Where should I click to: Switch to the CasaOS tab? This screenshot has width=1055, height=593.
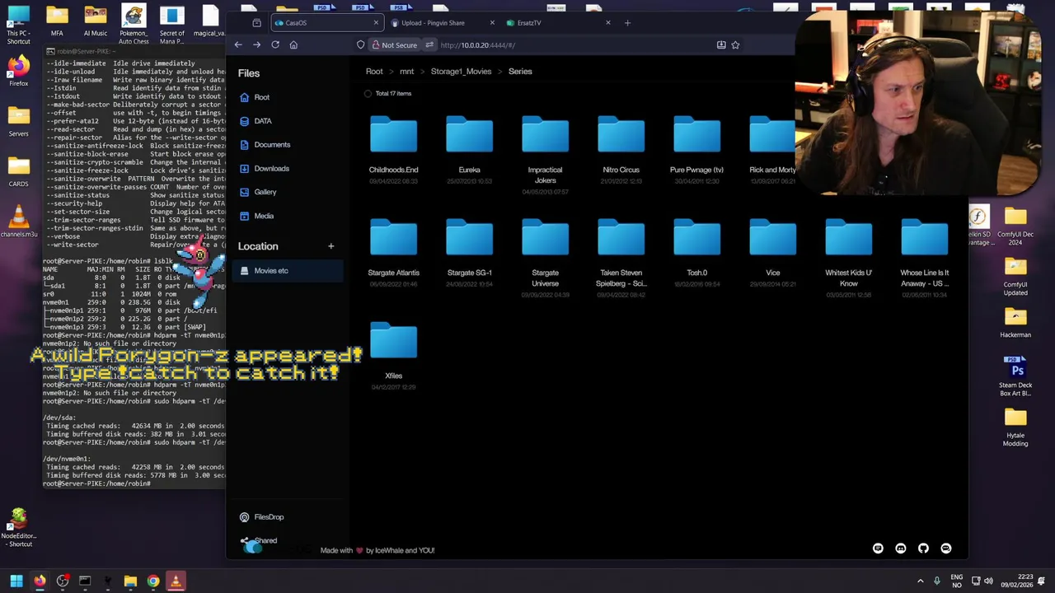click(326, 23)
